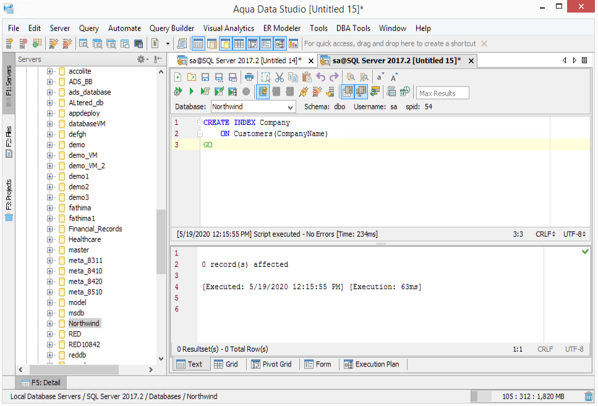Toggle the grid results display button

347,92
